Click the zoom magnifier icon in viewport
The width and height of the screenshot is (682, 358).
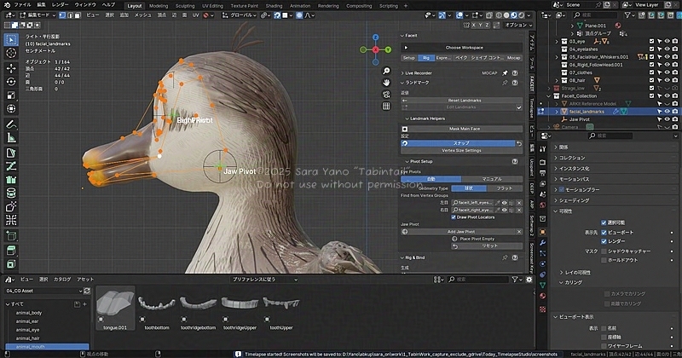[x=386, y=71]
